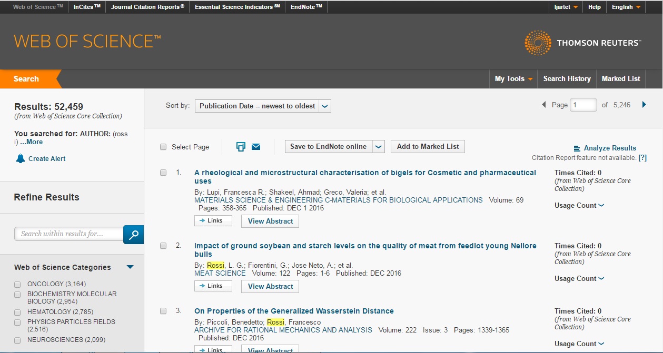Click the email envelope icon
This screenshot has height=353, width=663.
click(256, 147)
